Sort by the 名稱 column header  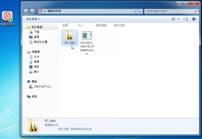pyautogui.click(x=65, y=25)
